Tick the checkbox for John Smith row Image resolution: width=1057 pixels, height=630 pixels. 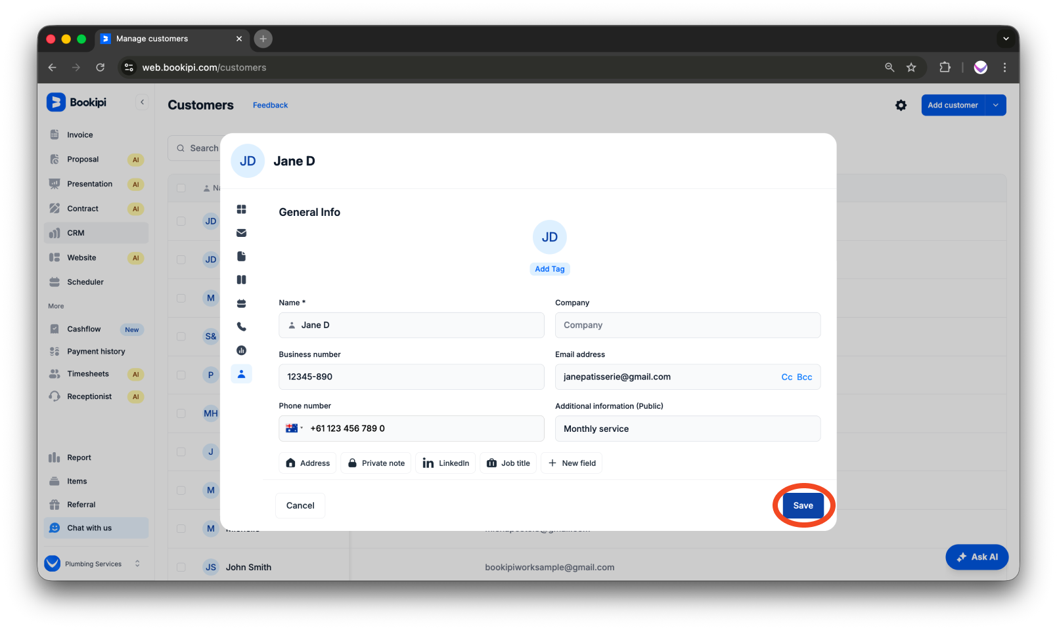click(181, 567)
